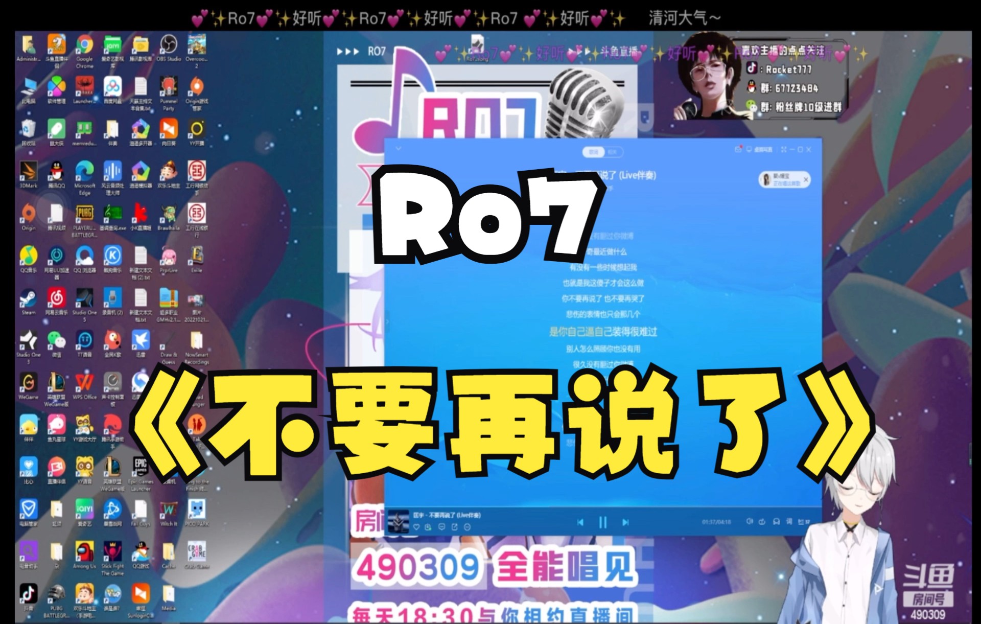
Task: Open 新建文本文档 (2).txt file
Action: pyautogui.click(x=141, y=262)
